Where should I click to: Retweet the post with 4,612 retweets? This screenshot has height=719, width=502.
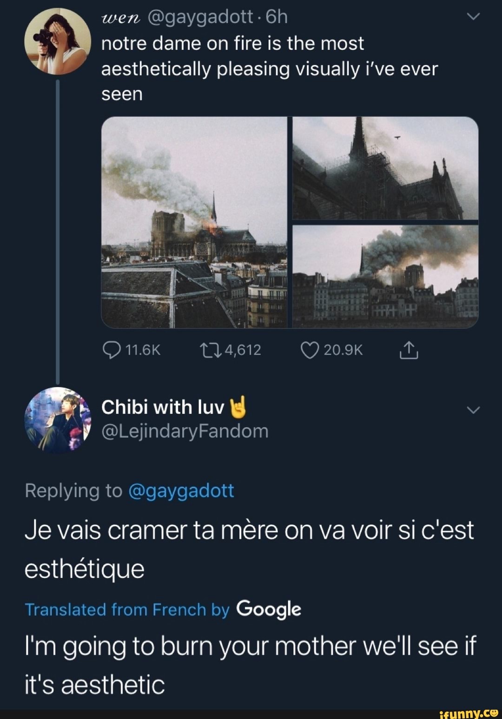pyautogui.click(x=211, y=350)
